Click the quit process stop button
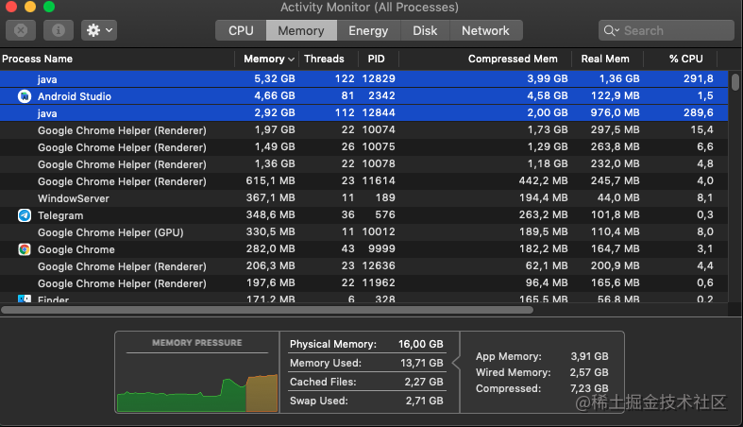 21,30
